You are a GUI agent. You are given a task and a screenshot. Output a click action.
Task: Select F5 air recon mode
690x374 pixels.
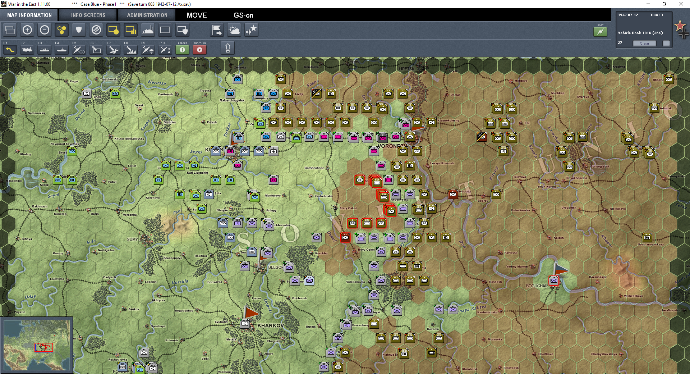[79, 50]
